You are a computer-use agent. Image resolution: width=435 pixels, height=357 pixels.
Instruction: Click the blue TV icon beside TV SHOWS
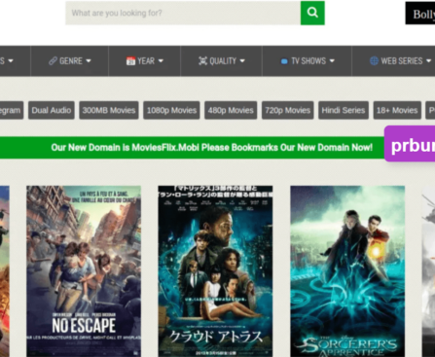click(284, 61)
